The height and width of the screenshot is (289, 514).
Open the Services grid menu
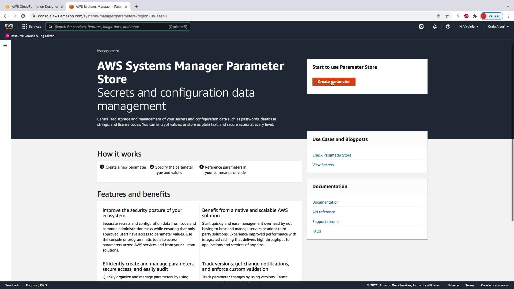click(x=32, y=26)
